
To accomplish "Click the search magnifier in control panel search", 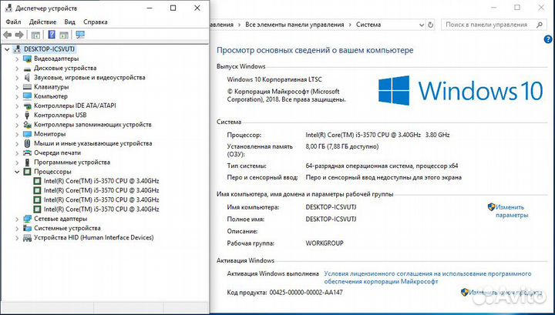I will 540,25.
